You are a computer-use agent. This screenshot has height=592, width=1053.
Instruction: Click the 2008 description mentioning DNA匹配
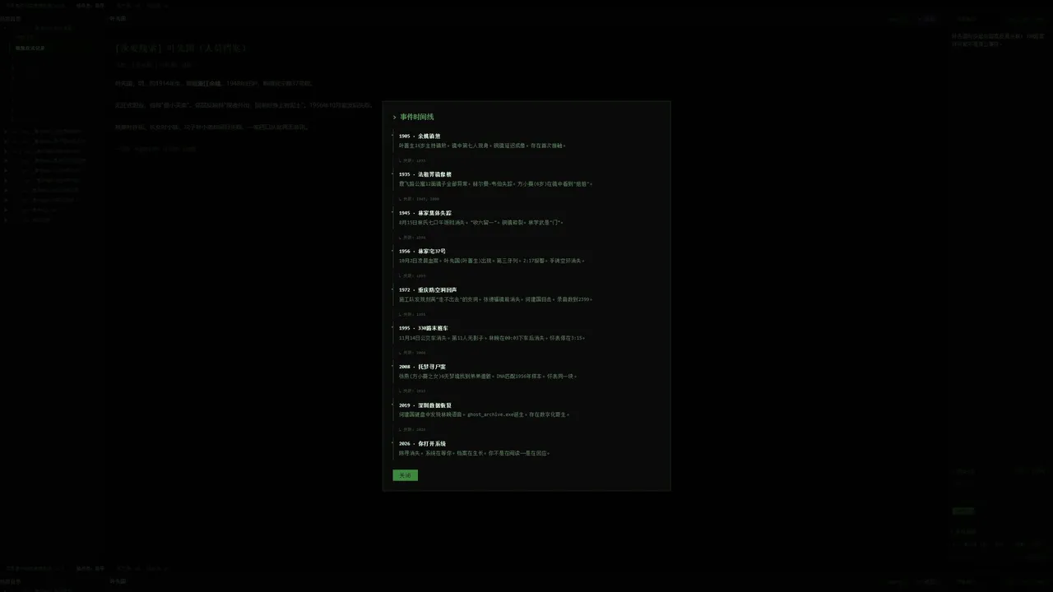tap(488, 377)
